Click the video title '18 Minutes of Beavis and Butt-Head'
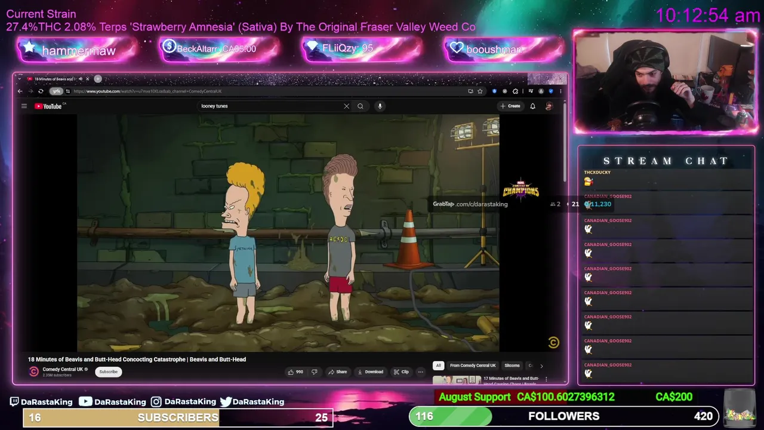The height and width of the screenshot is (430, 764). coord(137,360)
